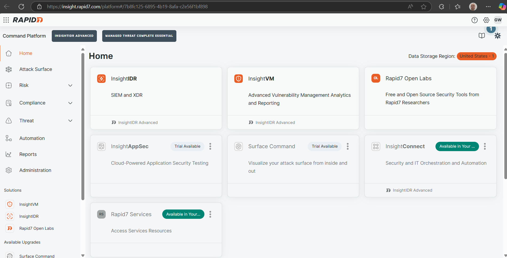Click Trial Available on InsightAppSec

[x=188, y=146]
